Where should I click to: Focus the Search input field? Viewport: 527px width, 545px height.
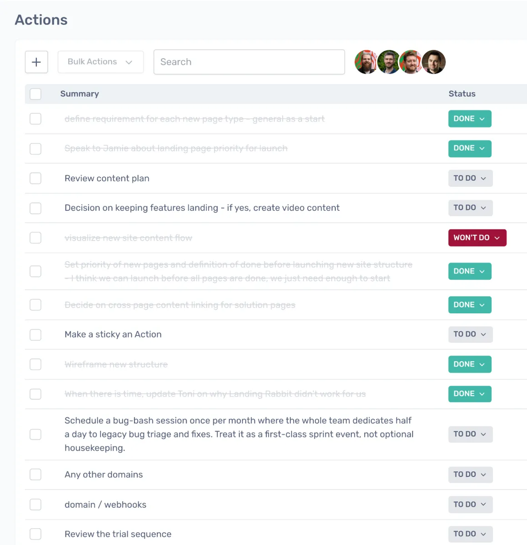point(249,62)
